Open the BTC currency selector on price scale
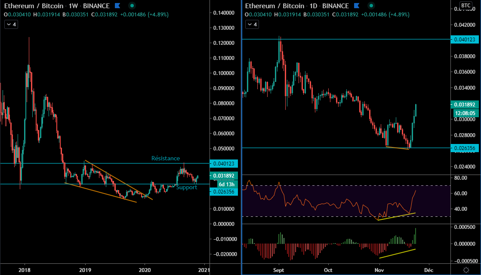Screen dimensions: 481x275 point(466,5)
